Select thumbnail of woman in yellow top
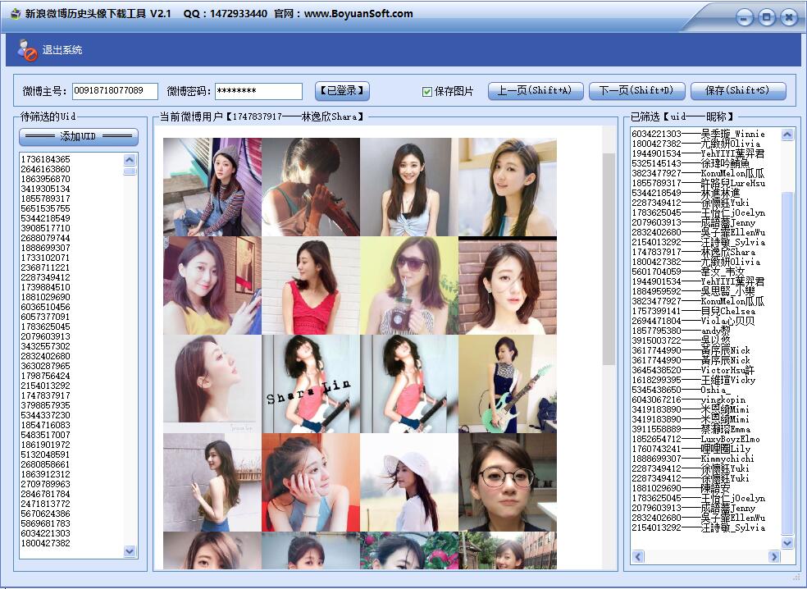Image resolution: width=807 pixels, height=589 pixels. tap(212, 285)
